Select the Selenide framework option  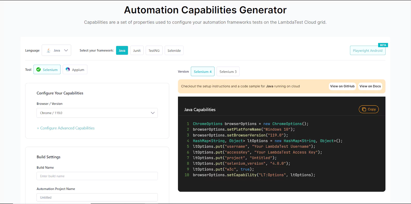point(174,50)
